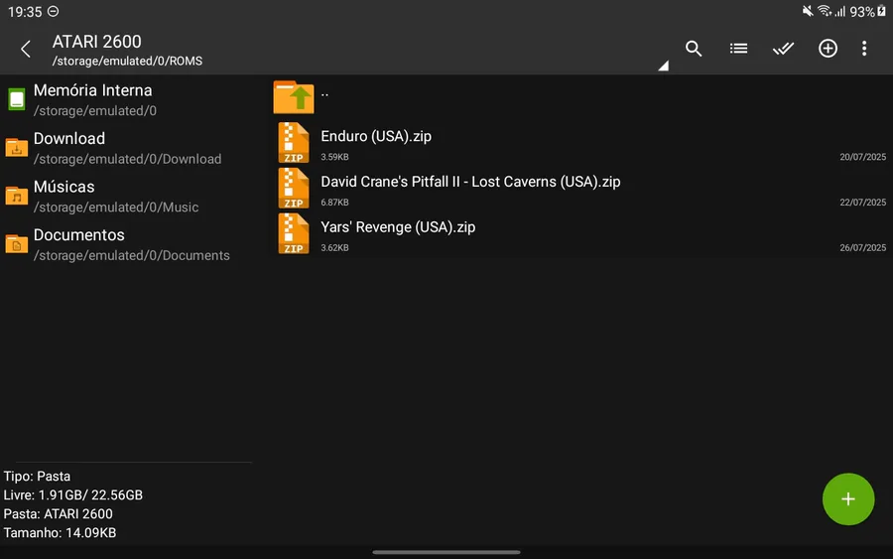
Task: Tap the Livre: 1.91GB/ 22.56GB info
Action: [x=72, y=495]
